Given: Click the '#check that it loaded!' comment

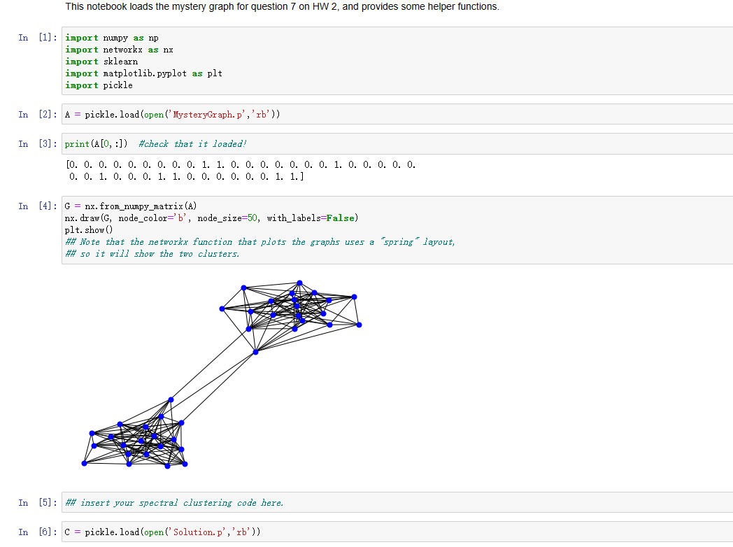Looking at the screenshot, I should (x=192, y=143).
